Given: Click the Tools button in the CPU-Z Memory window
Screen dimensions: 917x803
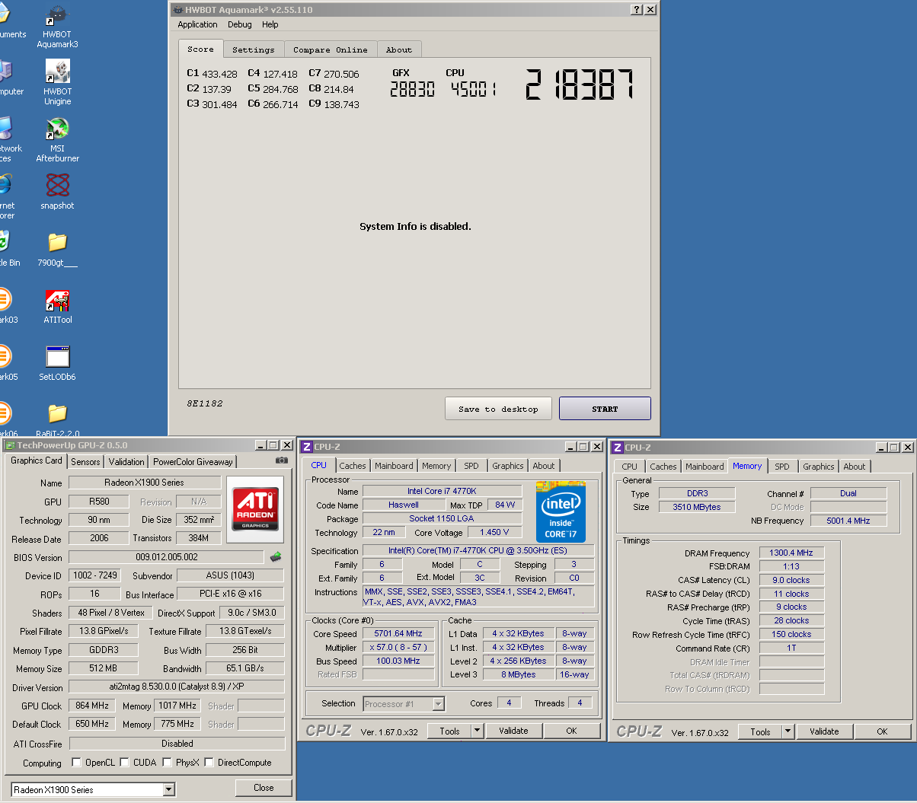Looking at the screenshot, I should (760, 731).
